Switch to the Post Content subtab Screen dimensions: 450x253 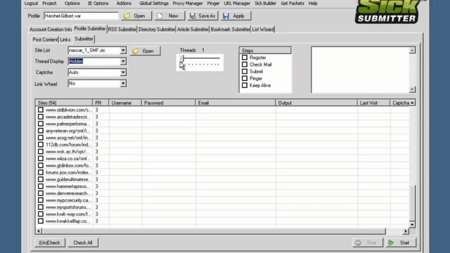click(45, 40)
